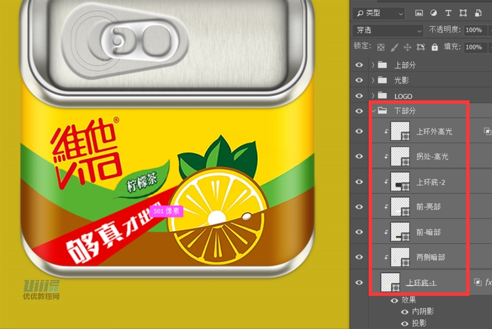Screen dimensions: 492x329
Task: Select the 拐处-高光 layer thumbnail
Action: pyautogui.click(x=400, y=156)
